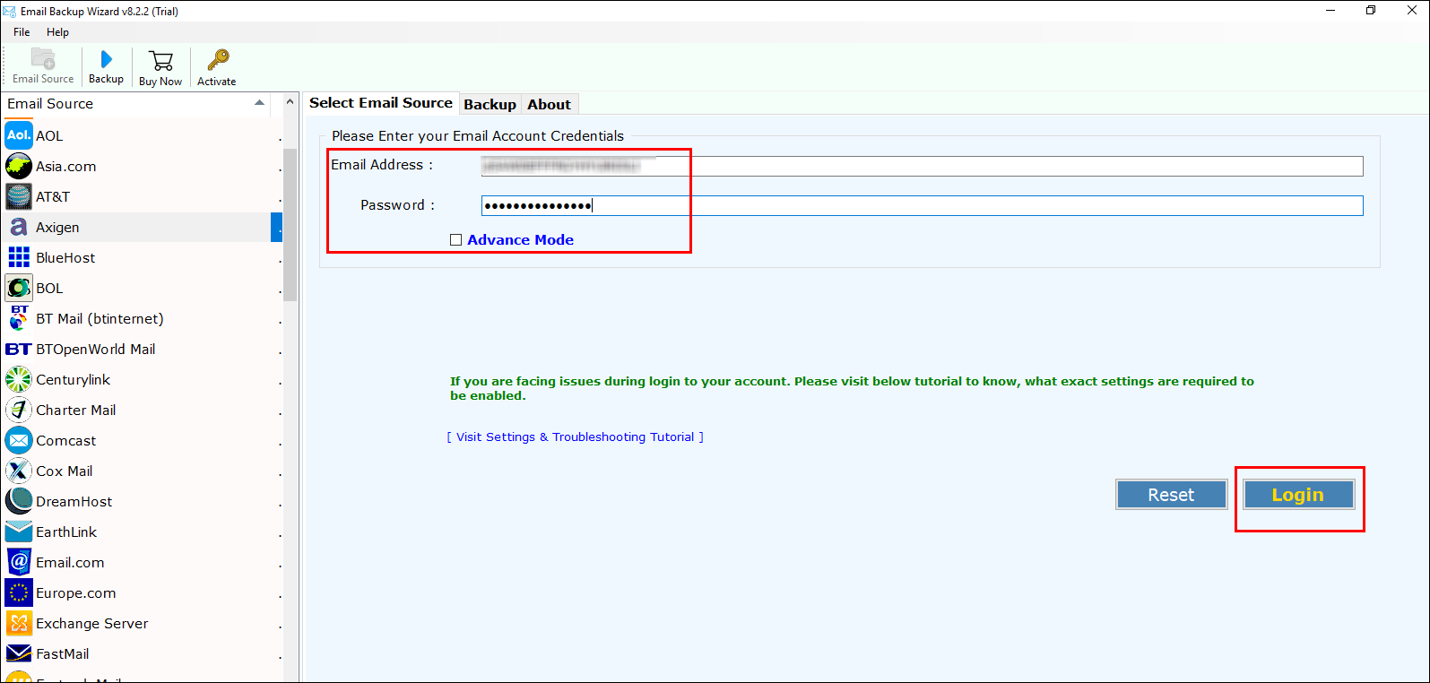
Task: Select the BOL icon
Action: 19,288
